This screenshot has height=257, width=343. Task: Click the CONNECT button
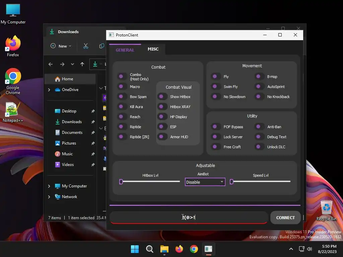(x=285, y=218)
